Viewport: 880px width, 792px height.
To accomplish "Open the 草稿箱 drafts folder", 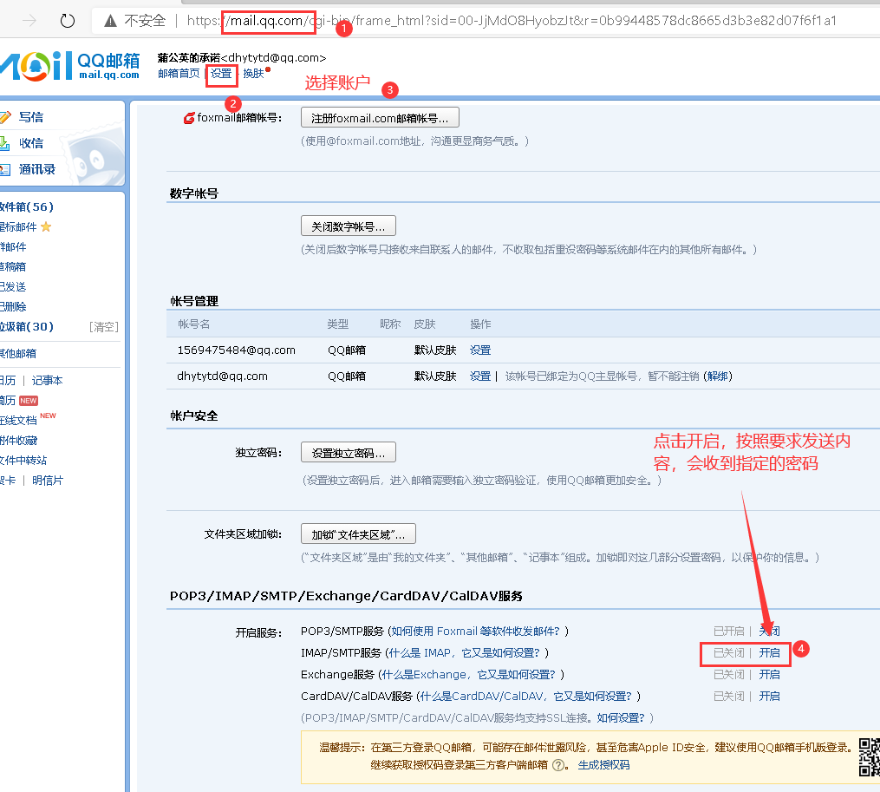I will [13, 267].
